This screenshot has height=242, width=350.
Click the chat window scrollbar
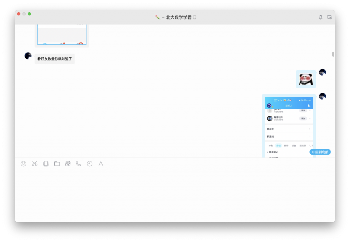pos(333,54)
